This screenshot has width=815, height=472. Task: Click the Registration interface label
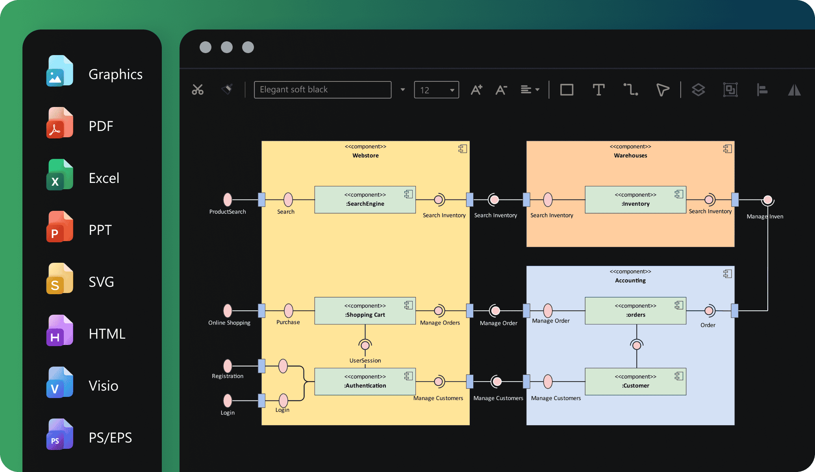pos(228,376)
